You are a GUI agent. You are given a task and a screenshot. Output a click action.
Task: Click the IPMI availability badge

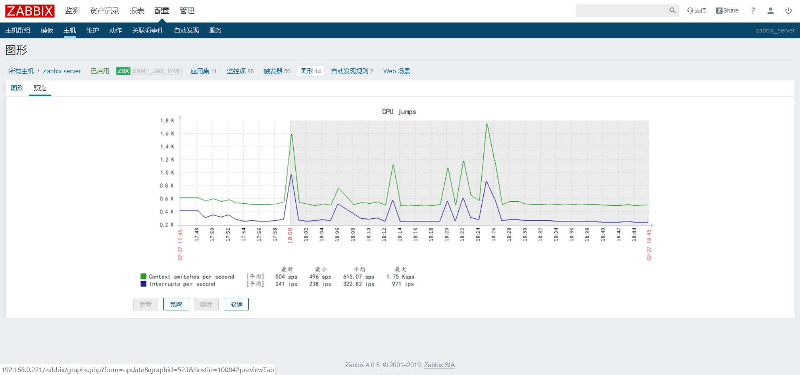click(x=174, y=71)
